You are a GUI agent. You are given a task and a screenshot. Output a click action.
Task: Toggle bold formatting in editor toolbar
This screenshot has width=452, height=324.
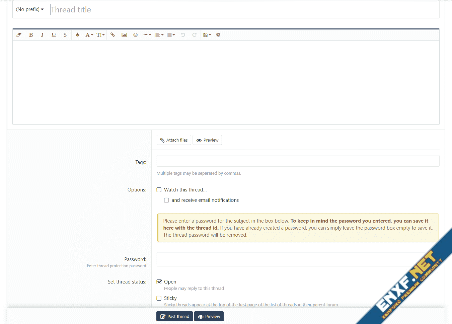tap(31, 35)
